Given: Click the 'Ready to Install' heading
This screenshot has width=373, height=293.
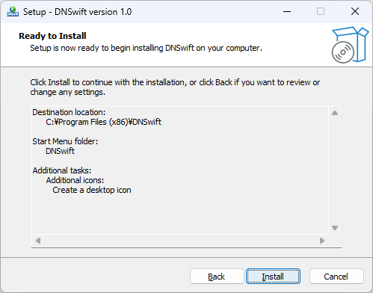Looking at the screenshot, I should click(x=52, y=36).
